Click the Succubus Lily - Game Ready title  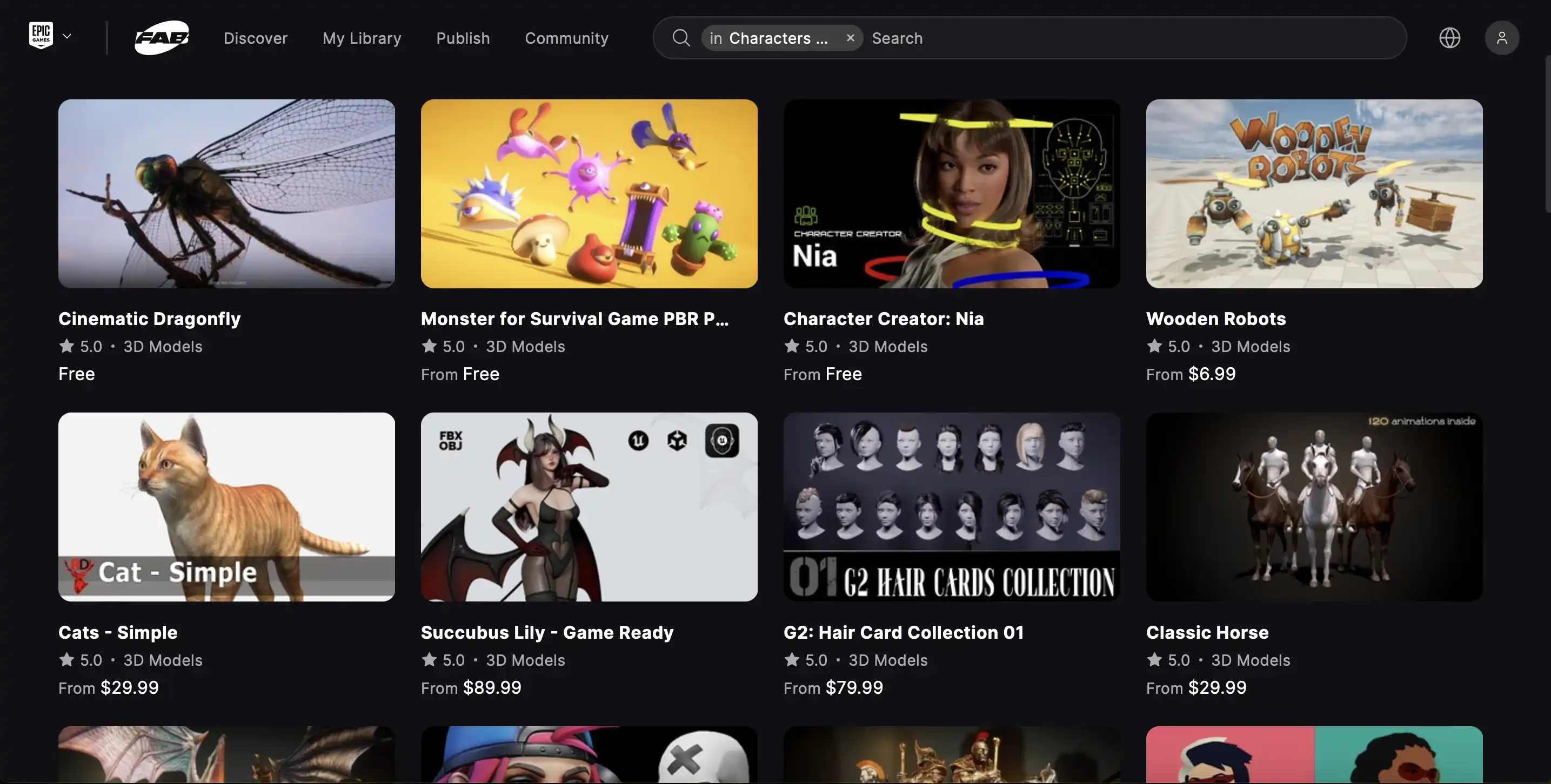(x=547, y=632)
